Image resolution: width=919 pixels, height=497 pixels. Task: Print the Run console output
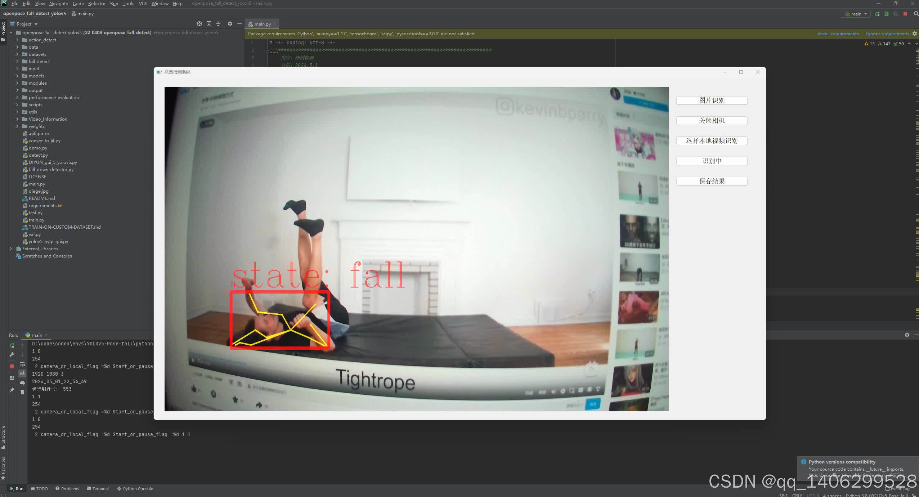pyautogui.click(x=22, y=383)
